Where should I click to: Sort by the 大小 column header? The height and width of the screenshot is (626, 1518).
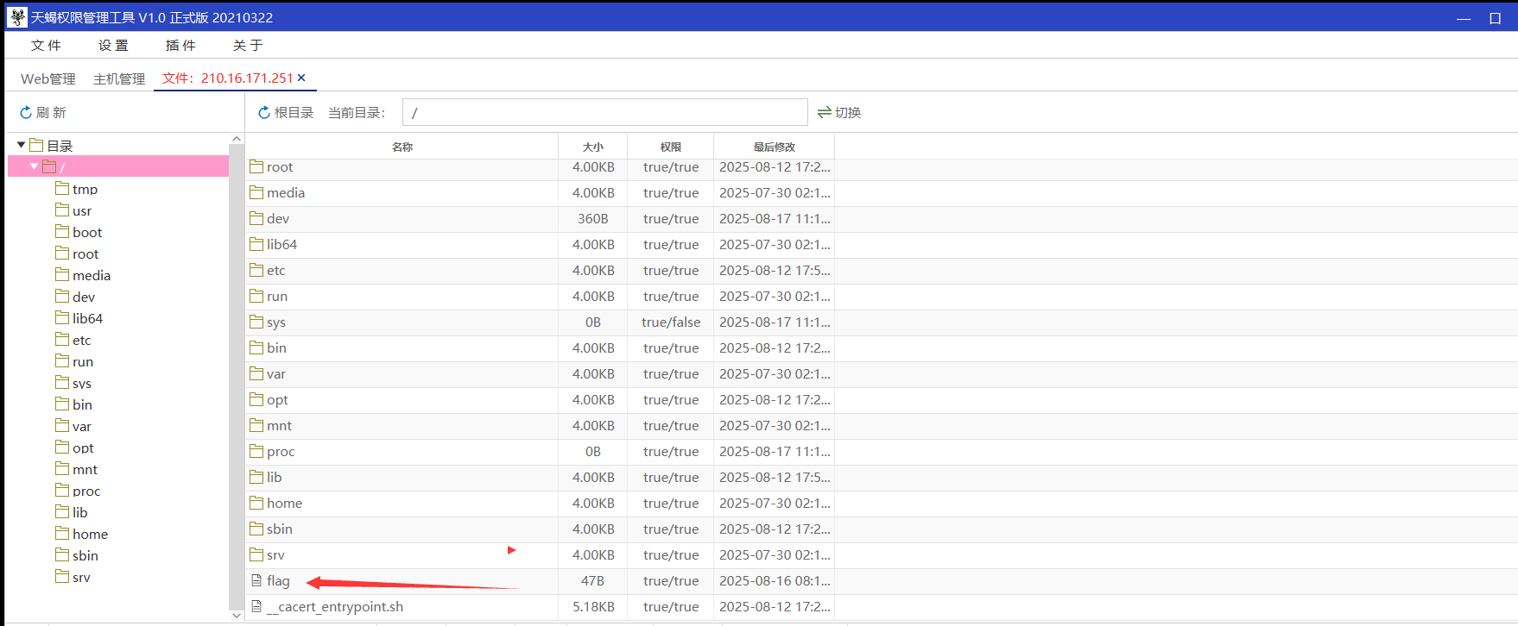click(593, 147)
